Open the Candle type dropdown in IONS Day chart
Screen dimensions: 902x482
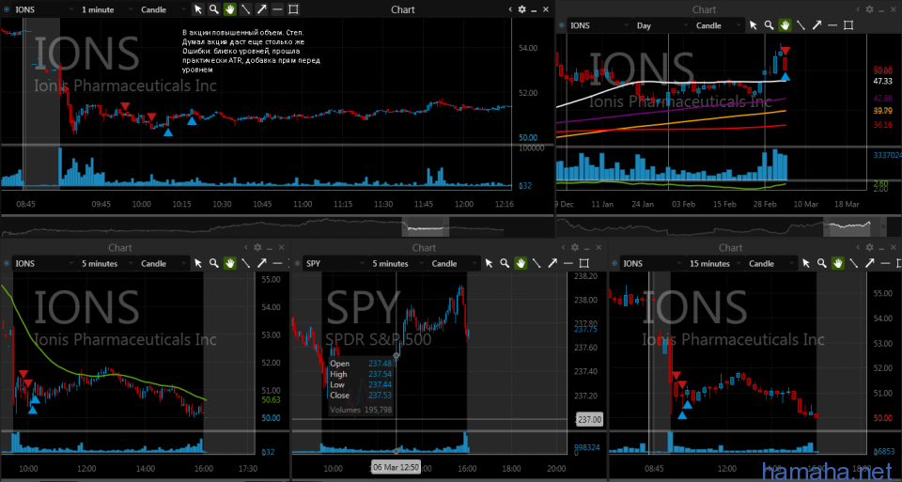coord(717,25)
